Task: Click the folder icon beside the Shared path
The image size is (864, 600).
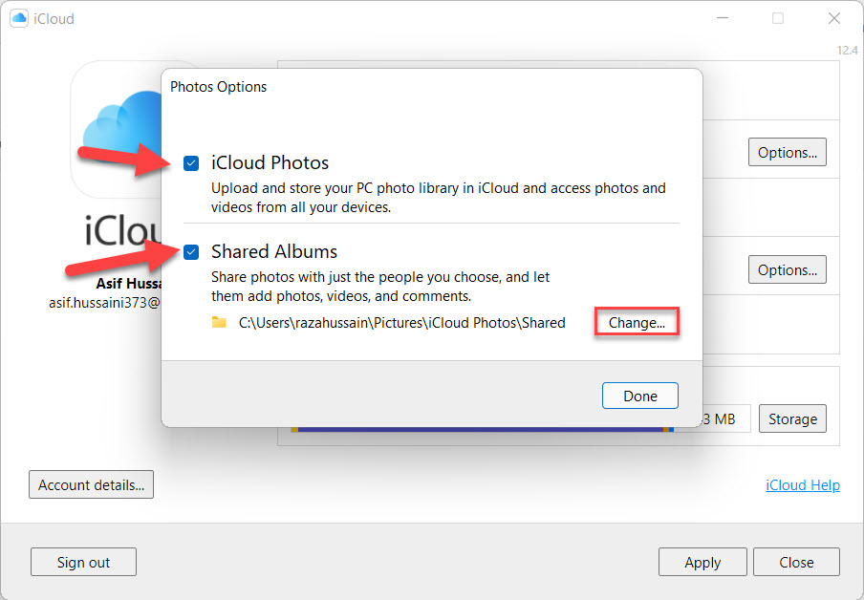Action: tap(220, 323)
